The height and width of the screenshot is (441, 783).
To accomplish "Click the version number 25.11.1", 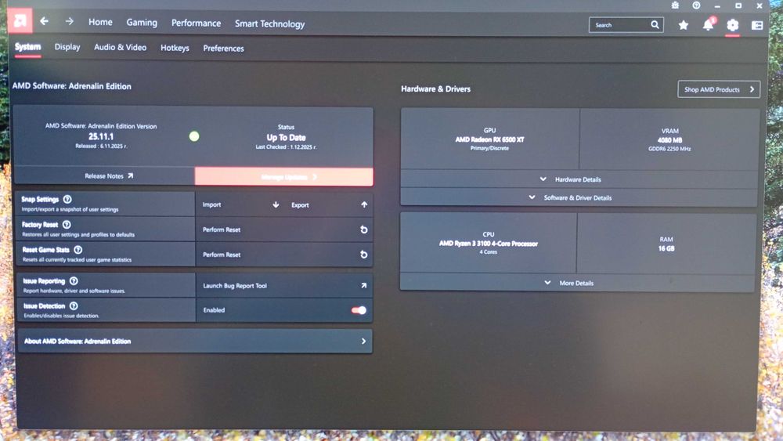I will coord(101,136).
